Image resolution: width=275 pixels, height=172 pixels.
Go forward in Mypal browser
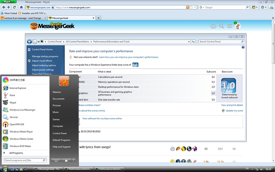8,7
